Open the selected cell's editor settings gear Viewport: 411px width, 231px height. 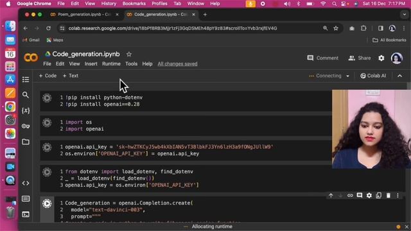click(369, 195)
